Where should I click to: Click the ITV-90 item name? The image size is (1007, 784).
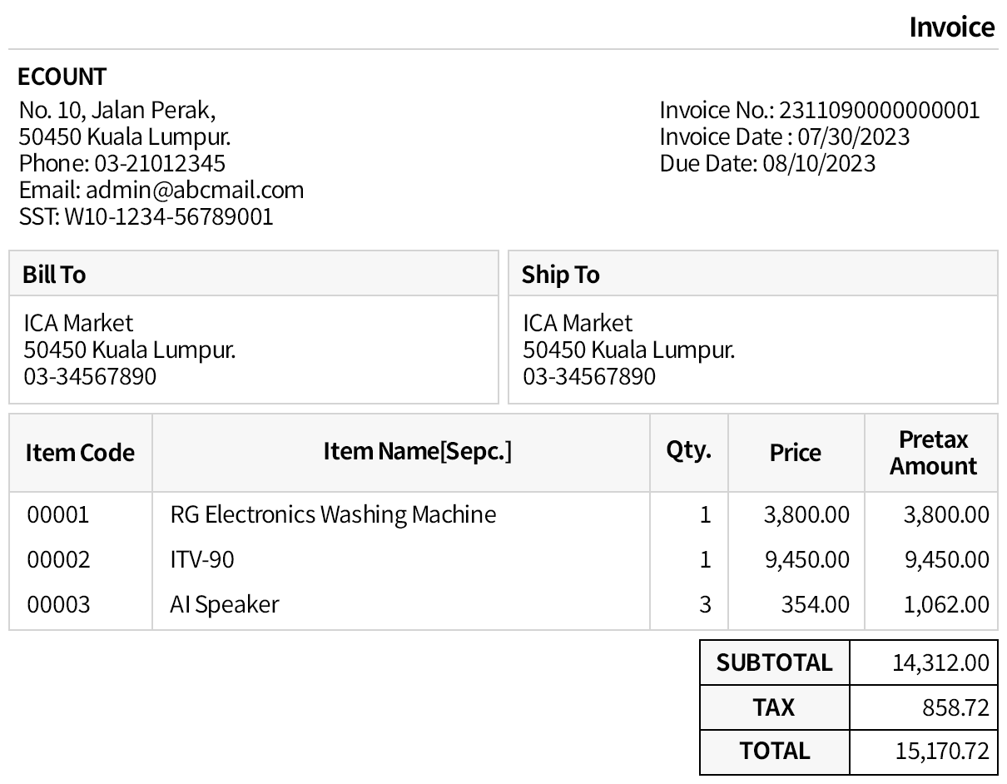[202, 559]
